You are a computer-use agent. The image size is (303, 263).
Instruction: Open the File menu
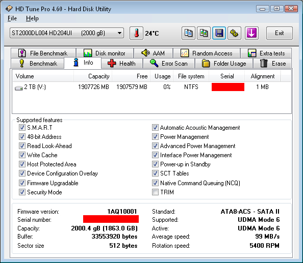pos(12,18)
